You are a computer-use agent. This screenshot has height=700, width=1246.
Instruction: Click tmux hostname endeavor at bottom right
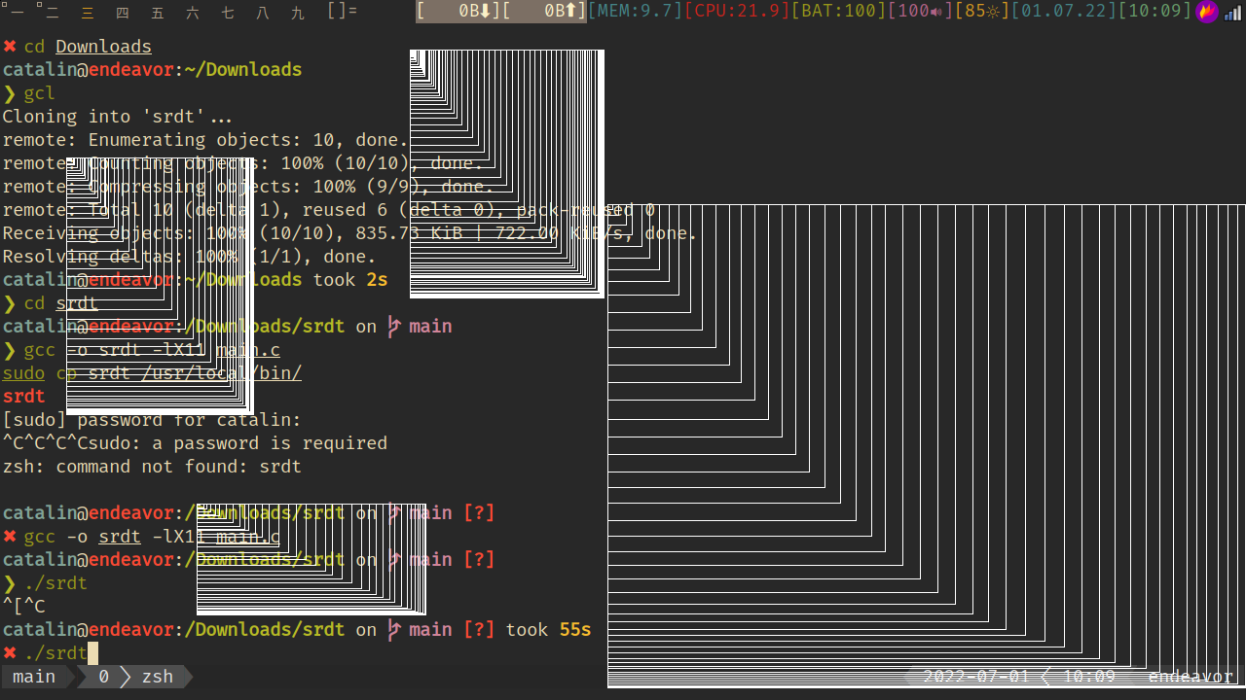point(1191,677)
